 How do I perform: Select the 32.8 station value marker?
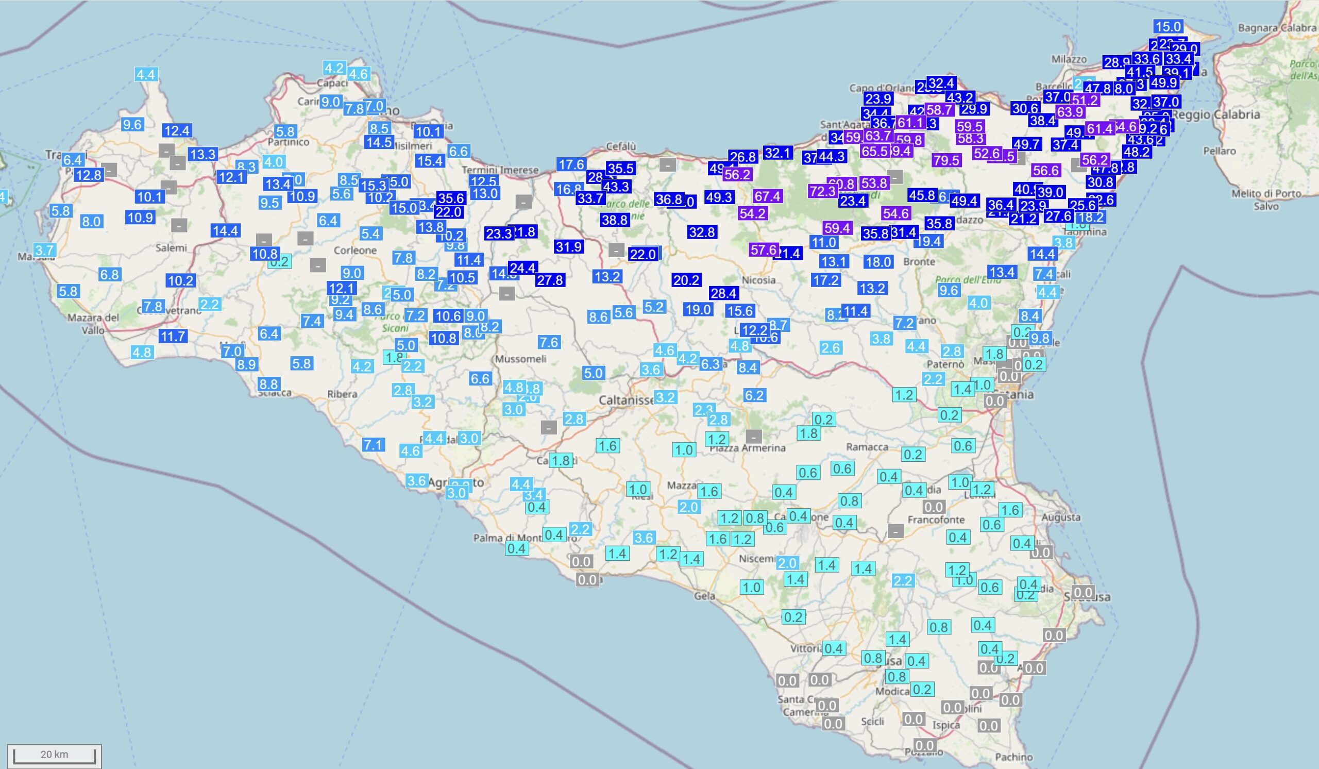[x=702, y=232]
